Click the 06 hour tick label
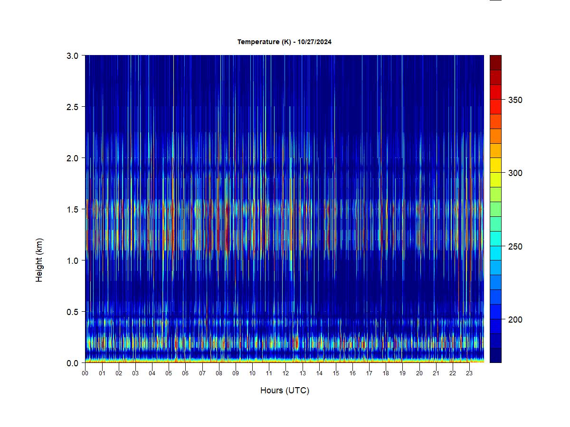 click(185, 373)
